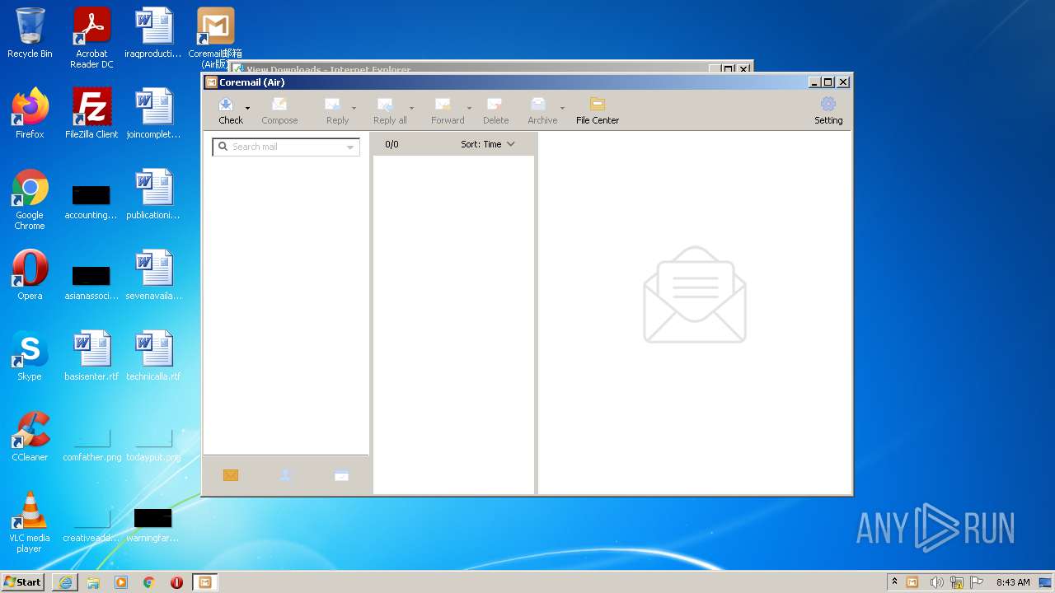Select the CCleaner desktop icon
The width and height of the screenshot is (1055, 593).
30,437
